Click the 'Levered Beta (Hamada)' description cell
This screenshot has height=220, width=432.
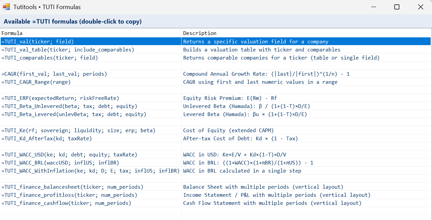(245, 114)
